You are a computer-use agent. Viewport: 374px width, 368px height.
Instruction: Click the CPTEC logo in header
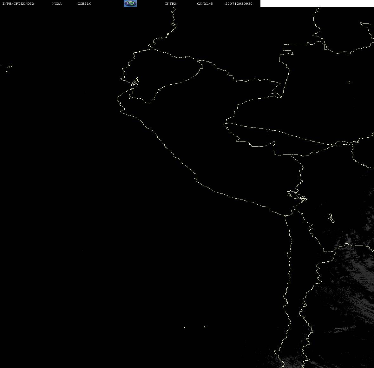[x=130, y=3]
